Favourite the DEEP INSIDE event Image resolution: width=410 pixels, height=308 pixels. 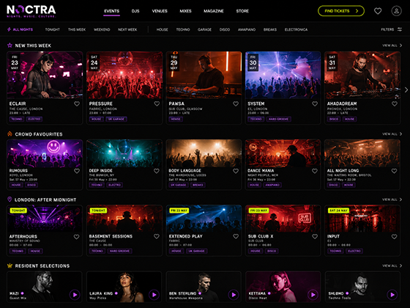coord(157,171)
